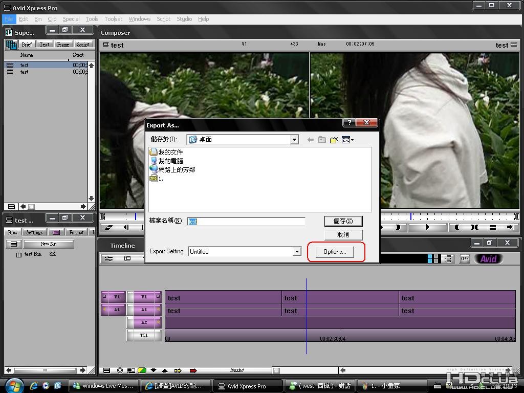Toggle the speaker monitor icon on record A1
Viewport: 524px width, 393px height.
click(x=158, y=310)
